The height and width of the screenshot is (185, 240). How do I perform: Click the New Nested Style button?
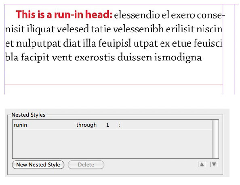click(38, 165)
